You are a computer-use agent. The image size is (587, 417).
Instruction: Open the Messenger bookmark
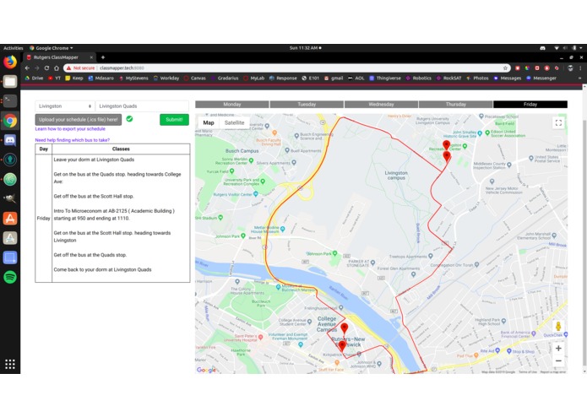tap(541, 79)
